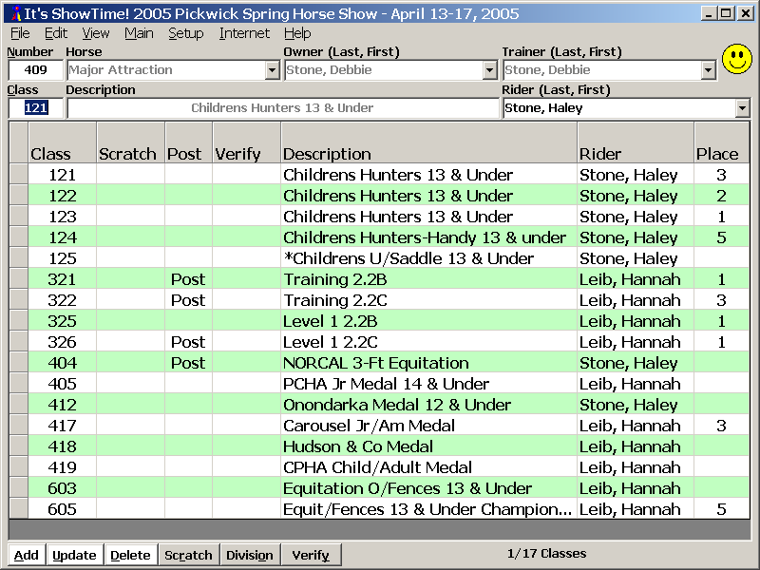Expand the Owner dropdown arrow

[490, 70]
